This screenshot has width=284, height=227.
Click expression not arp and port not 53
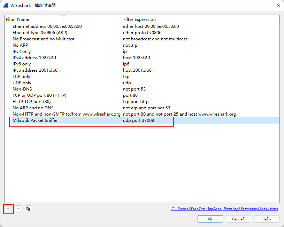pos(146,108)
